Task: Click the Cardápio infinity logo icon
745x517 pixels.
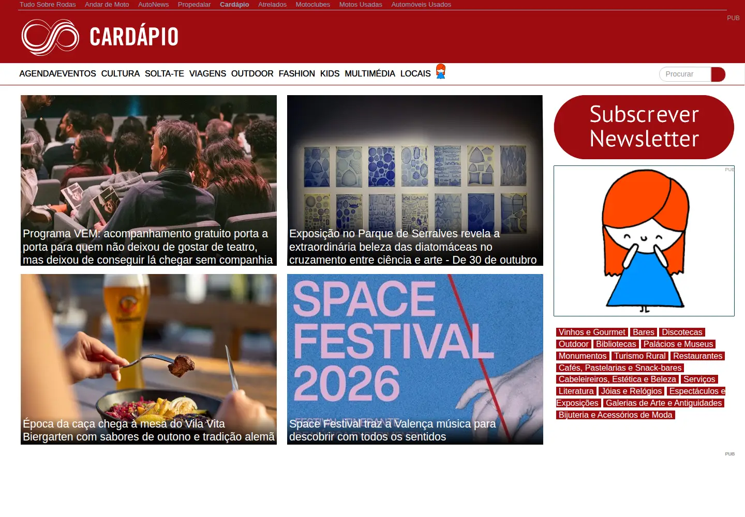Action: (50, 37)
